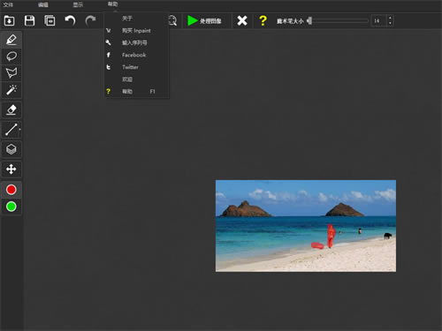
Task: Open an image with the folder icon
Action: tap(9, 21)
